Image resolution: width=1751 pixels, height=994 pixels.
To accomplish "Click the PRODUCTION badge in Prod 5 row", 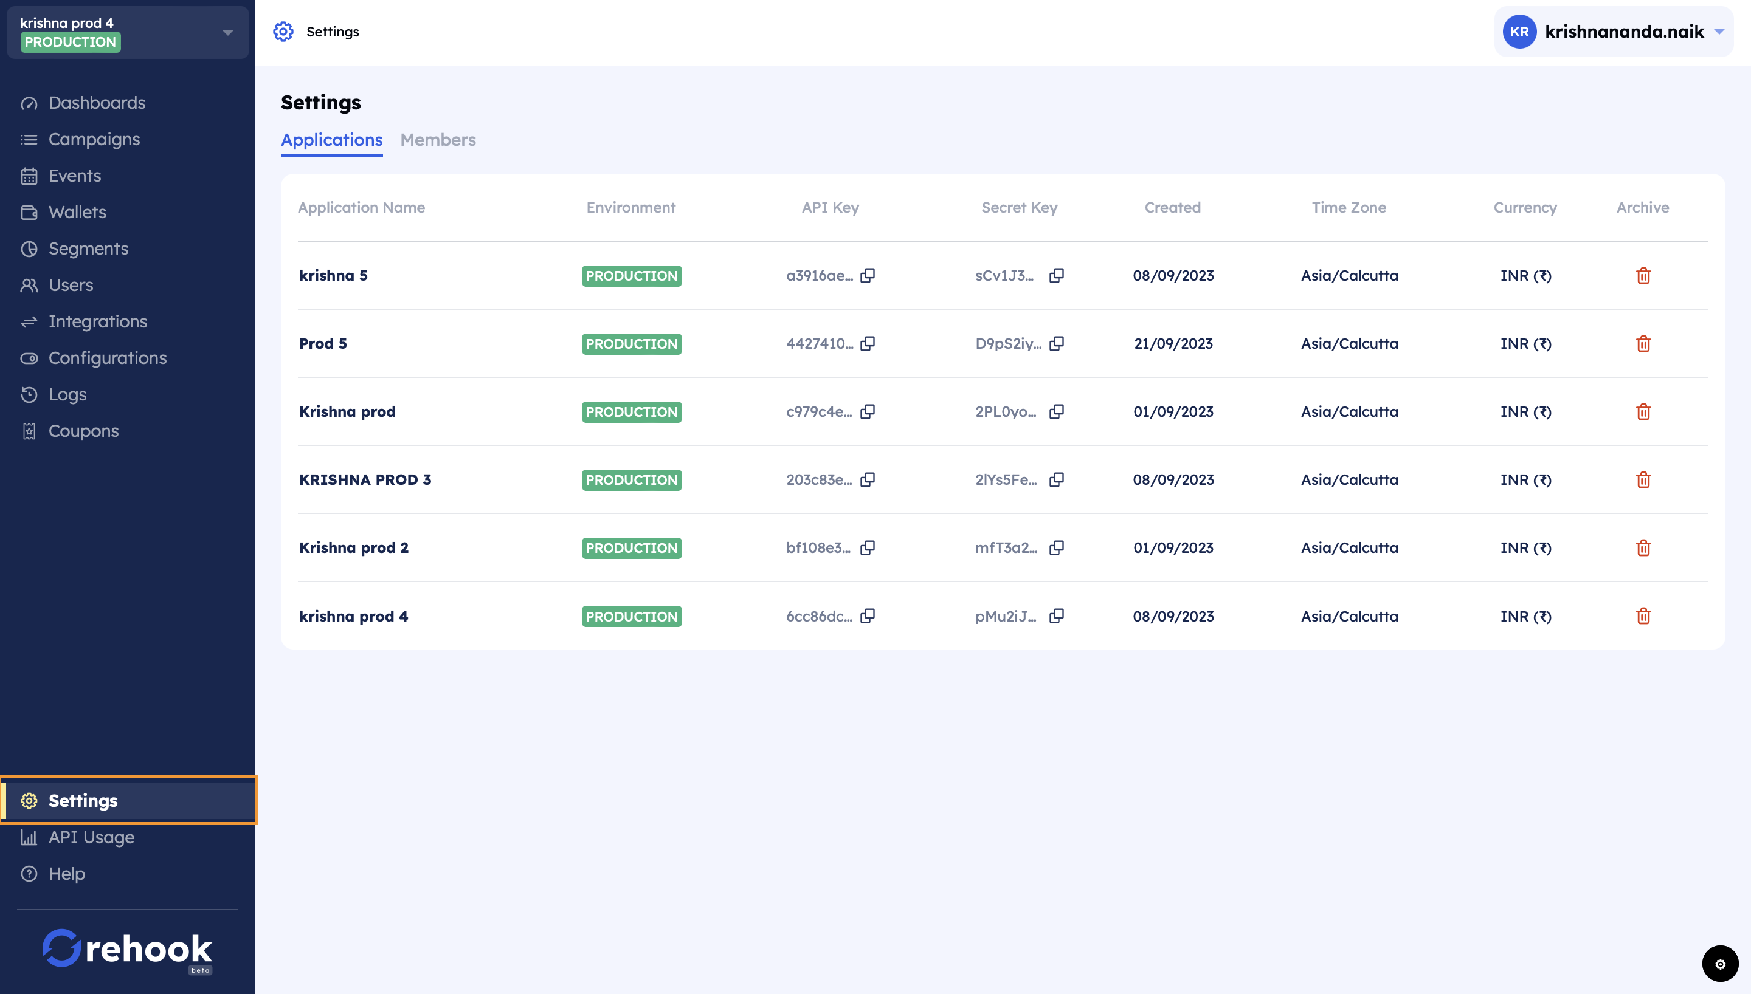I will click(632, 344).
